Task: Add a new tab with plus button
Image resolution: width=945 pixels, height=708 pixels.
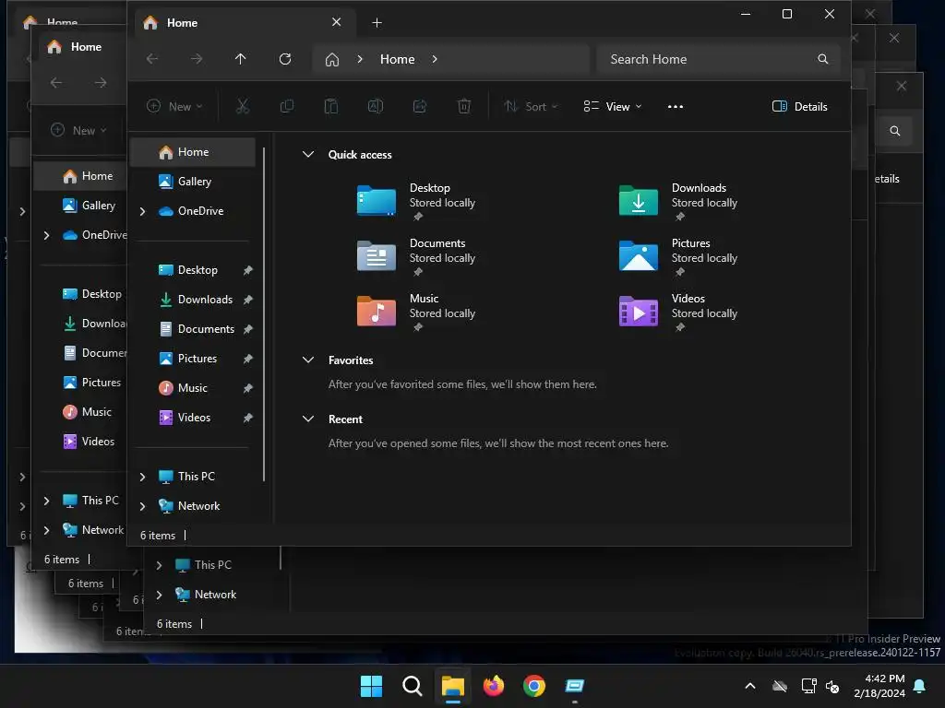Action: [x=377, y=23]
